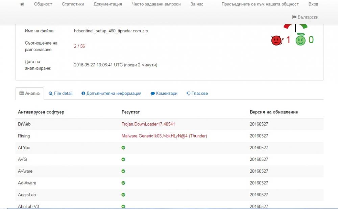Screen dimensions: 338x209
Task: Select the Анализ tab
Action: tap(29, 93)
